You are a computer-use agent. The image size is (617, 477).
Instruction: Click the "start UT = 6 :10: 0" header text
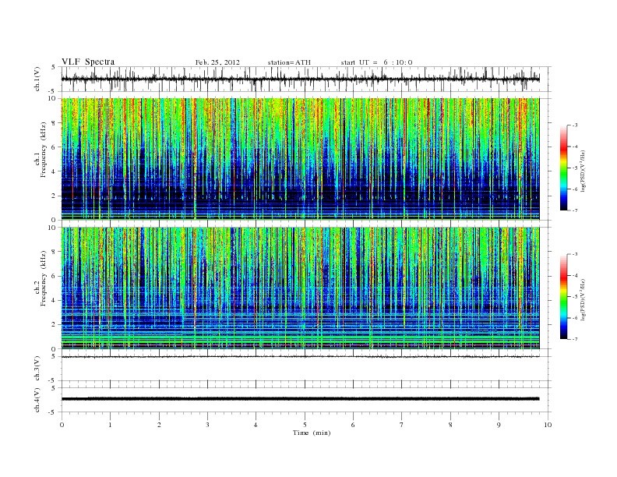click(x=376, y=62)
